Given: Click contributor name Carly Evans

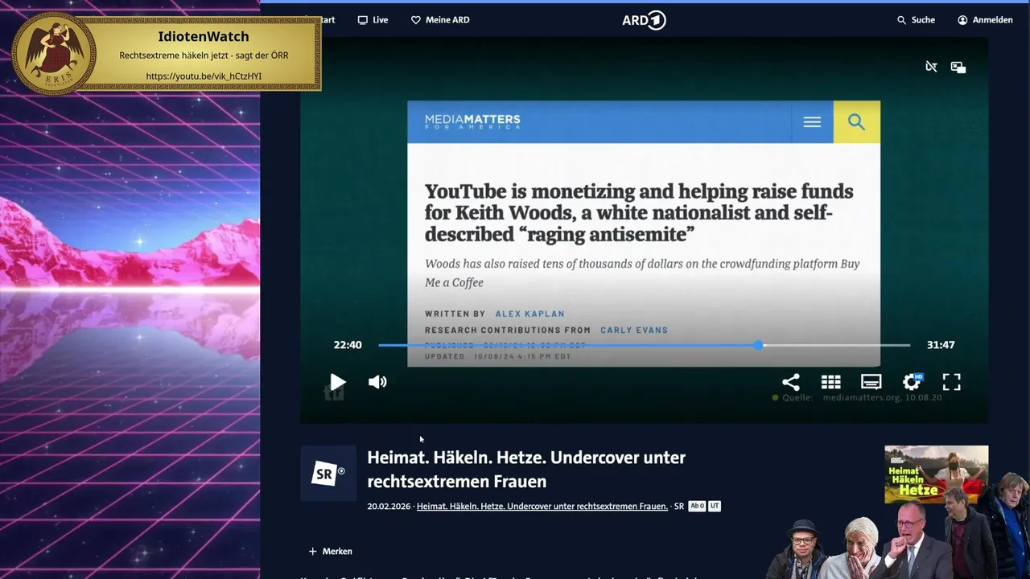Looking at the screenshot, I should pos(634,330).
